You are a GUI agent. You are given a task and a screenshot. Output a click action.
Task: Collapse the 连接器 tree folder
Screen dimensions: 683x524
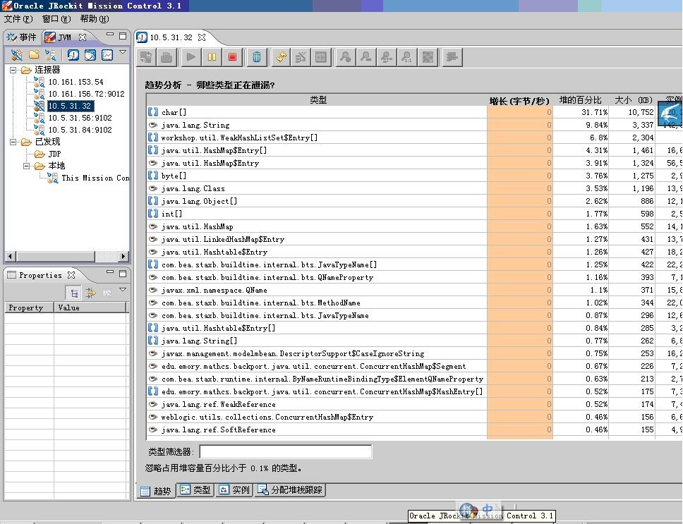(x=13, y=70)
